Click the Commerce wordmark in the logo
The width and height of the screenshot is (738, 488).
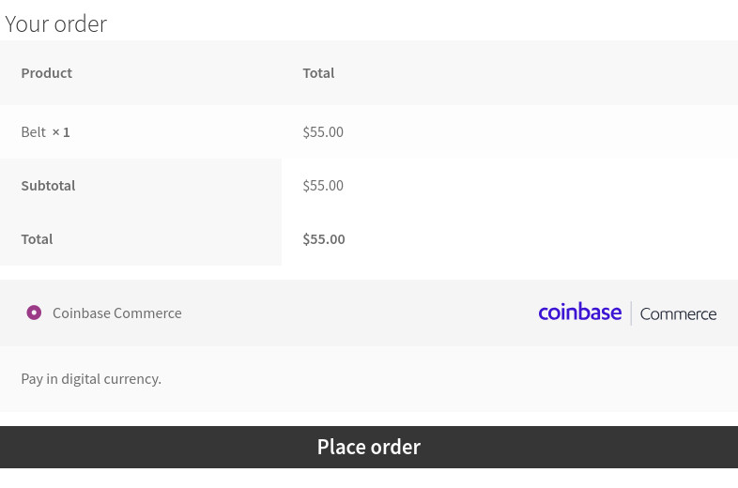pos(678,313)
